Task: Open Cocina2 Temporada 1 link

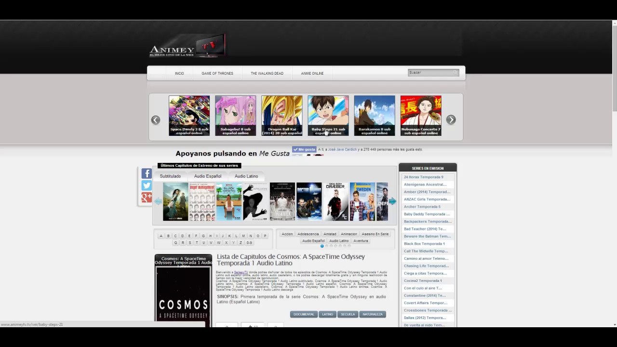Action: 423,281
